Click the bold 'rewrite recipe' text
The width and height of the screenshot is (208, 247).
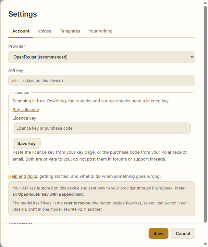click(77, 203)
